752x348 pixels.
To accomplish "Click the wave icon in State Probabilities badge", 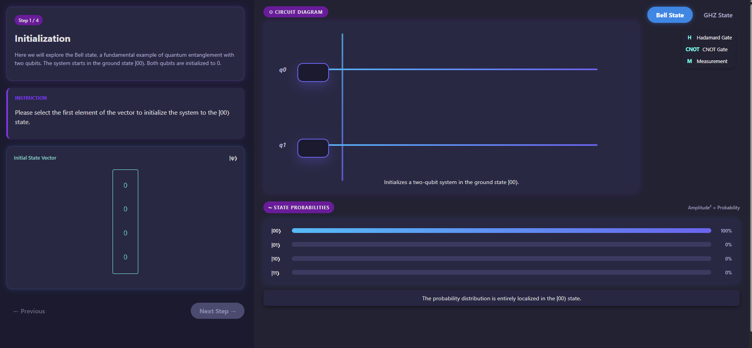I will pyautogui.click(x=270, y=208).
